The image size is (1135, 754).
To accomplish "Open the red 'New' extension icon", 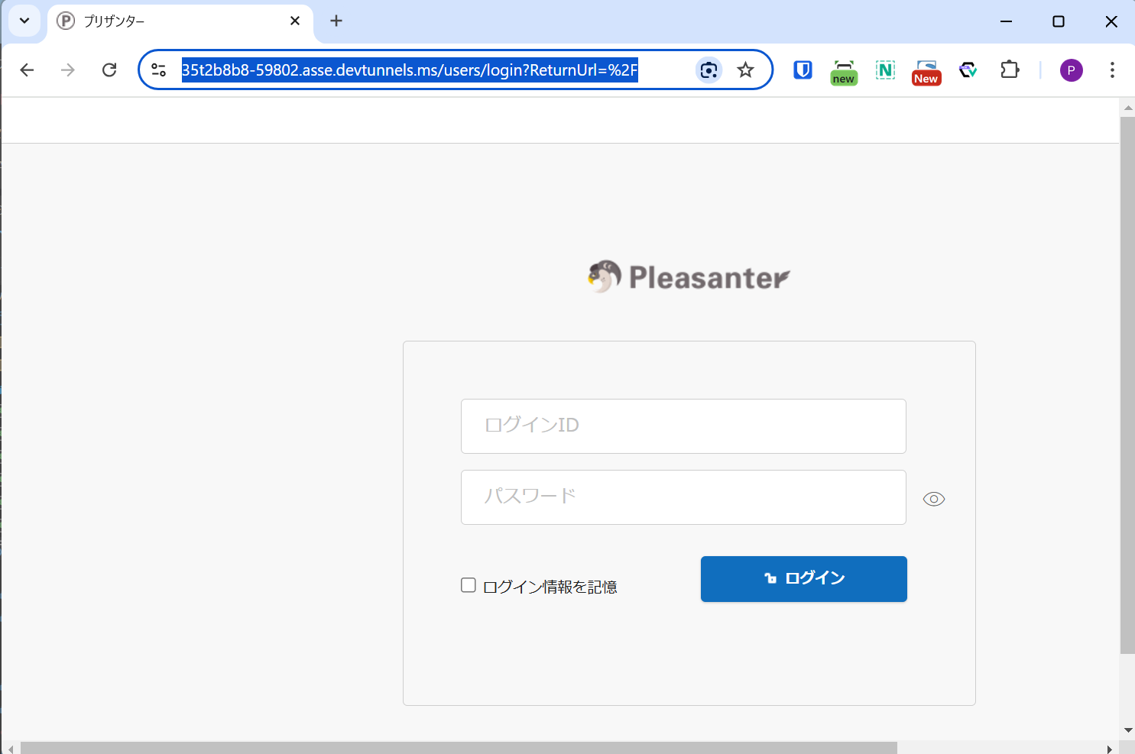I will click(926, 72).
